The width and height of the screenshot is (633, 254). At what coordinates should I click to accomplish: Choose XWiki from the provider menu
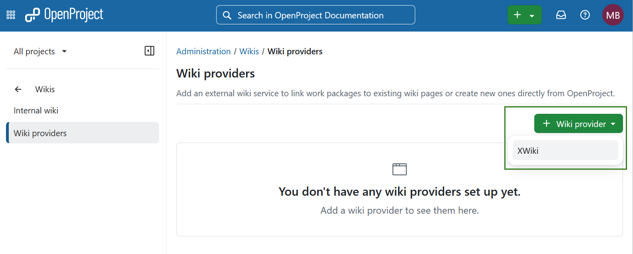click(565, 151)
